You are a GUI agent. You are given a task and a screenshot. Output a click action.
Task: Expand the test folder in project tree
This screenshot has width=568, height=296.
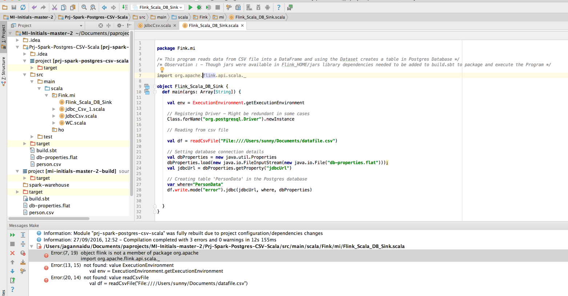[x=32, y=137]
